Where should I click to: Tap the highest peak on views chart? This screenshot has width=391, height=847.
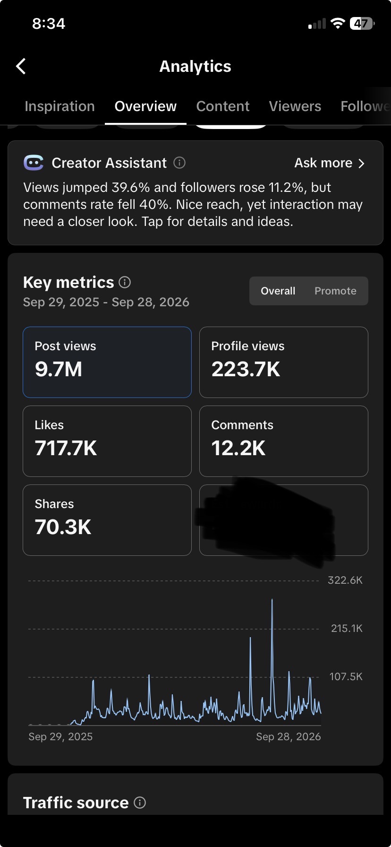272,600
